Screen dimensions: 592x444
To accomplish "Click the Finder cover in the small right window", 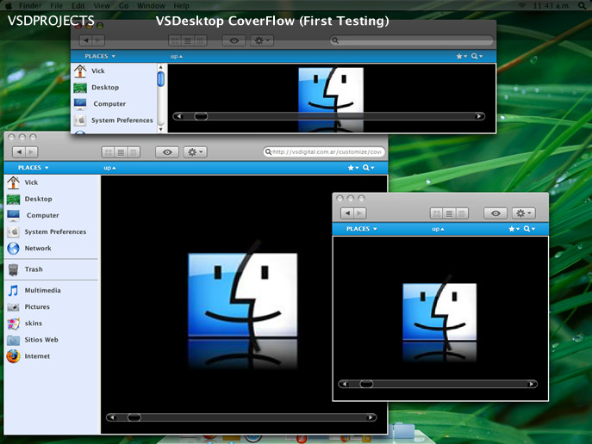I will tap(439, 311).
